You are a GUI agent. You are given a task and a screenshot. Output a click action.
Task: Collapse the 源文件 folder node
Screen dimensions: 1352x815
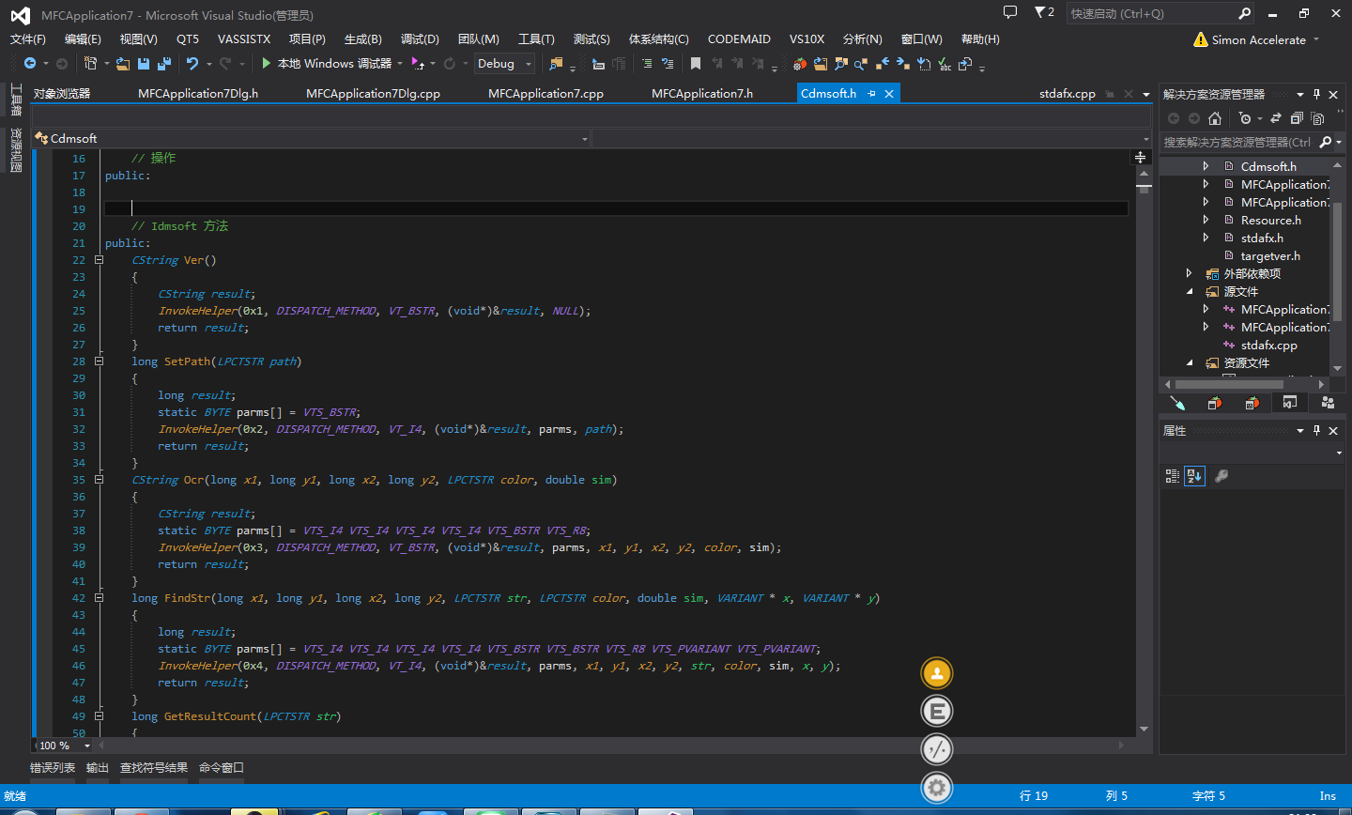pyautogui.click(x=1190, y=291)
